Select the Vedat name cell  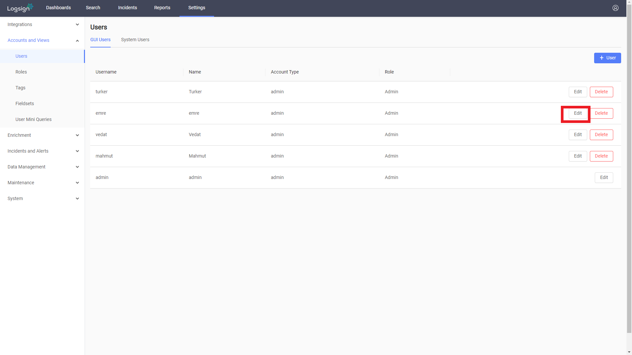pyautogui.click(x=195, y=134)
